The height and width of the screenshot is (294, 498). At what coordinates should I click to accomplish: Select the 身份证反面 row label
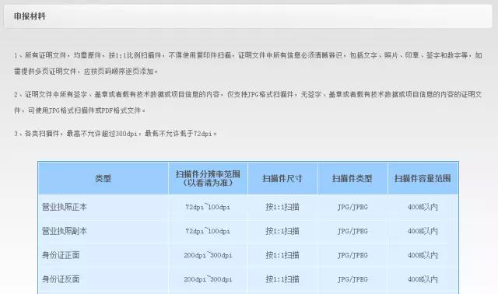click(x=61, y=279)
